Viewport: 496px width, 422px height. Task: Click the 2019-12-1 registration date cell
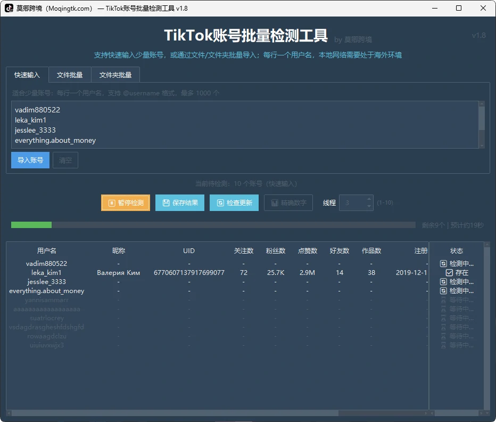pyautogui.click(x=411, y=273)
